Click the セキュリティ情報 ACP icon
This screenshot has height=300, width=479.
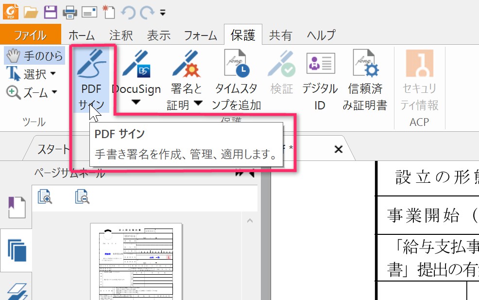tap(420, 63)
